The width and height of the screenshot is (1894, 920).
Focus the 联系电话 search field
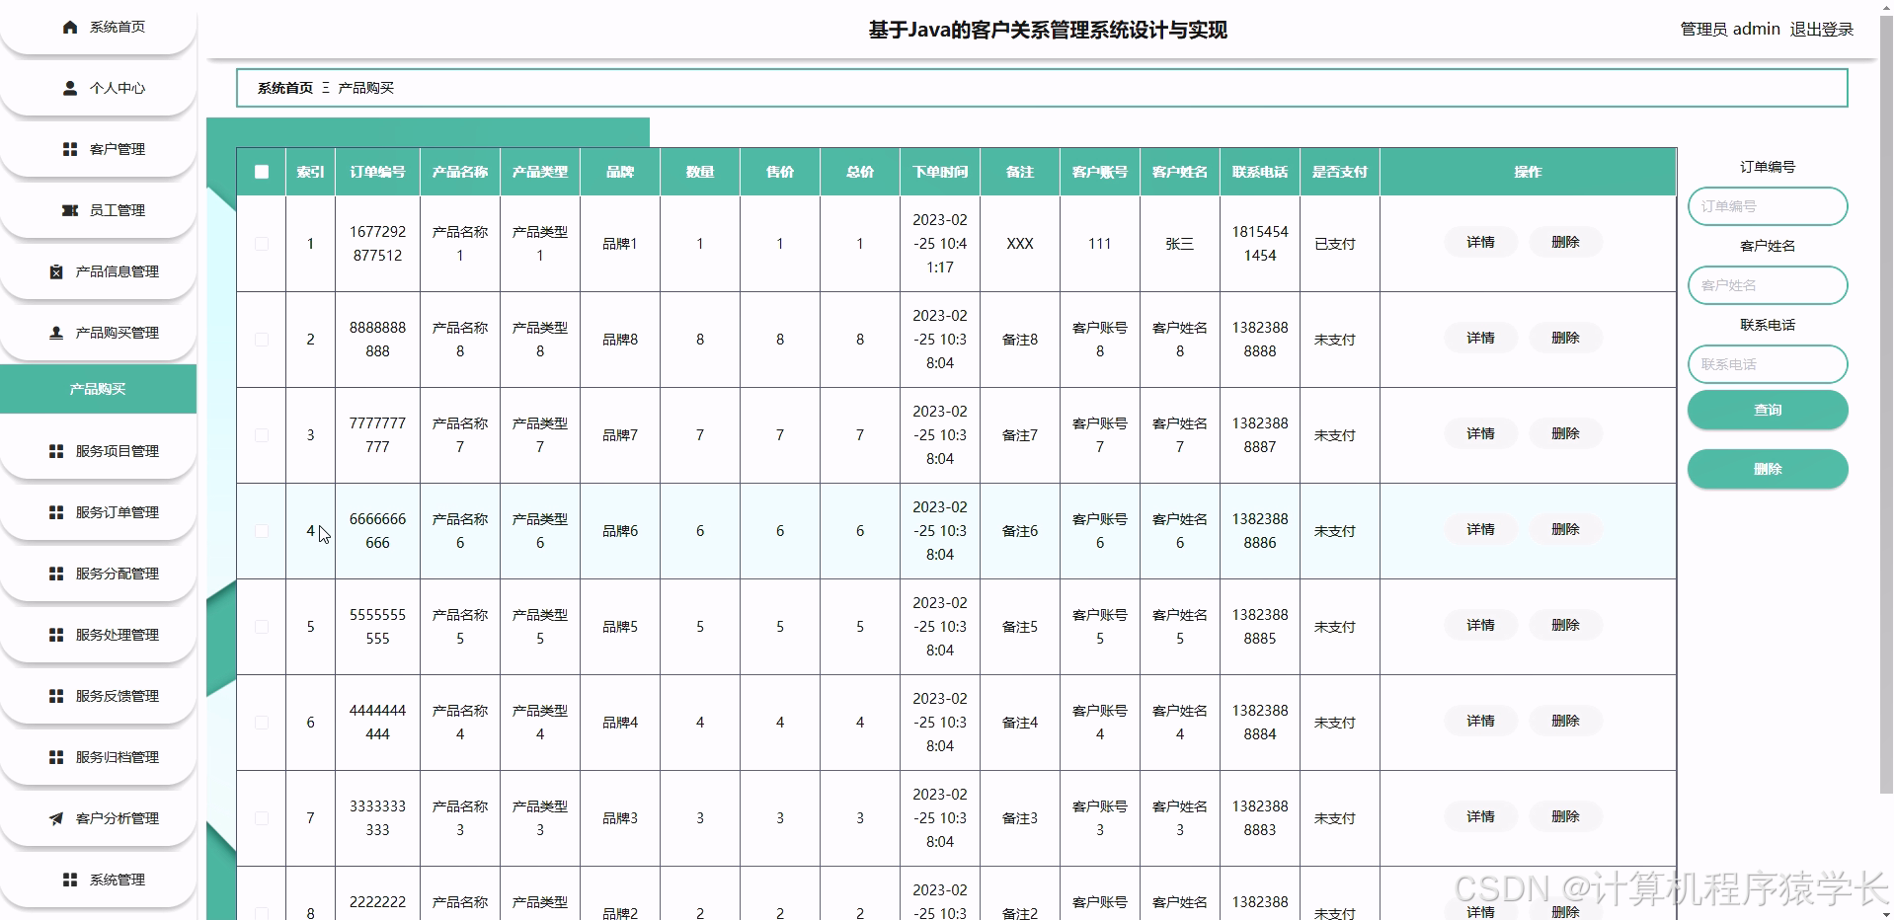pos(1768,364)
